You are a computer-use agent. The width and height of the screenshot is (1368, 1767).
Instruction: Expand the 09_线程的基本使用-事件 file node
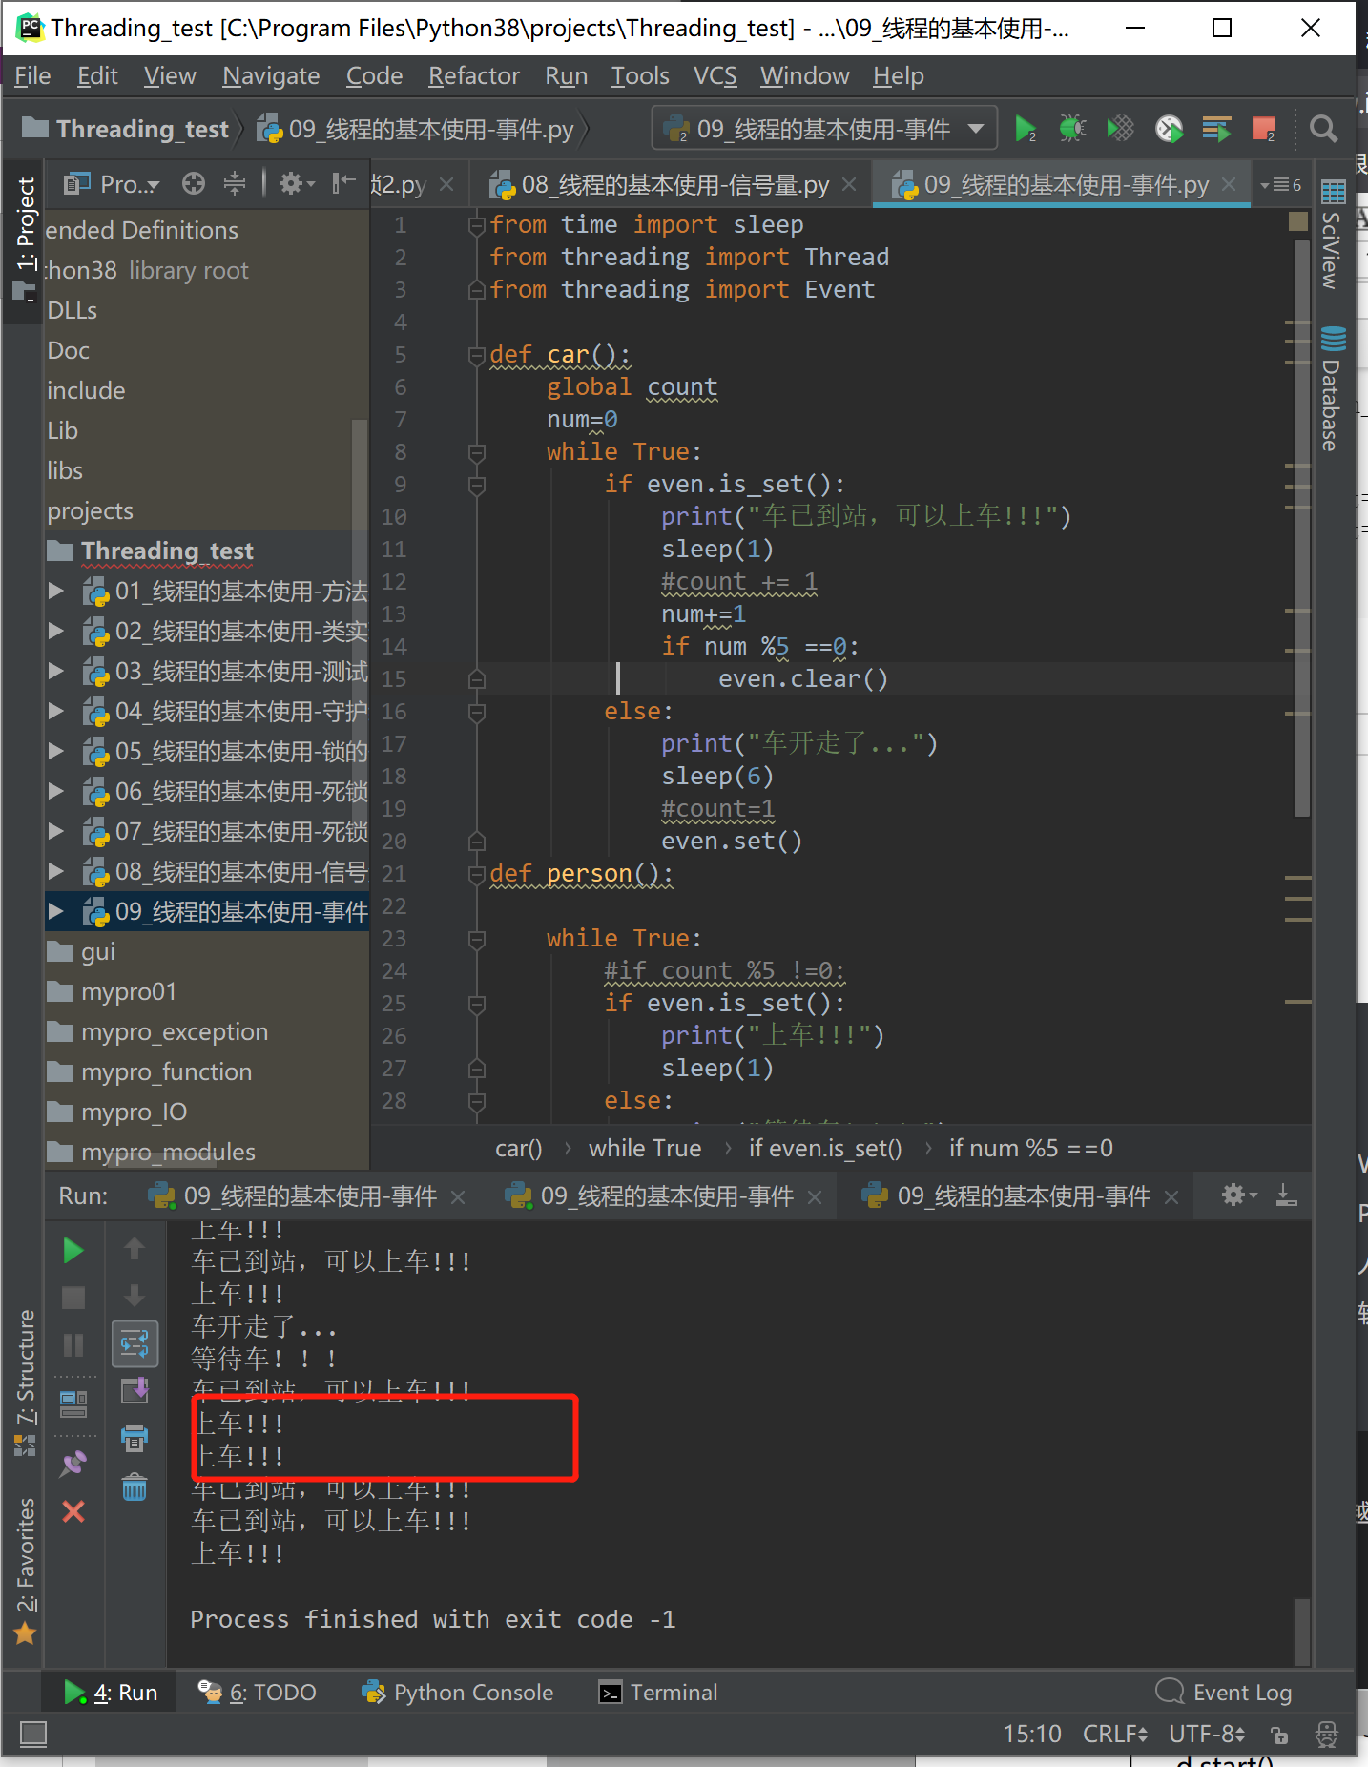point(56,911)
